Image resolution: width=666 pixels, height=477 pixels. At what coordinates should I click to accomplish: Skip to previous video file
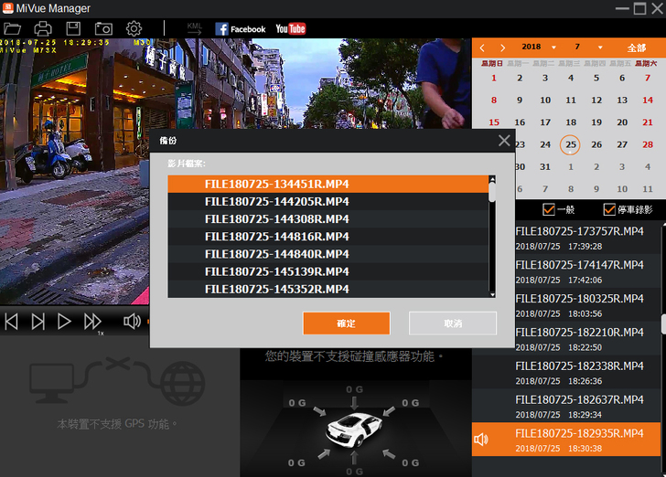12,322
